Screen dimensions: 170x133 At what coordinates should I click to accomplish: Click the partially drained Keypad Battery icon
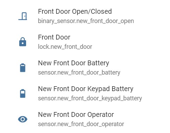click(x=23, y=93)
